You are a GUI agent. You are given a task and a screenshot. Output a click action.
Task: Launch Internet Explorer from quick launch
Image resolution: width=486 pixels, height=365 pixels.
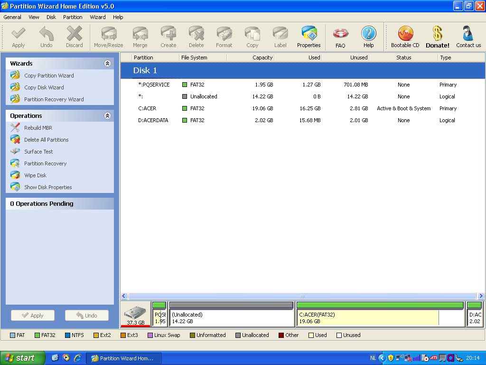(77, 358)
